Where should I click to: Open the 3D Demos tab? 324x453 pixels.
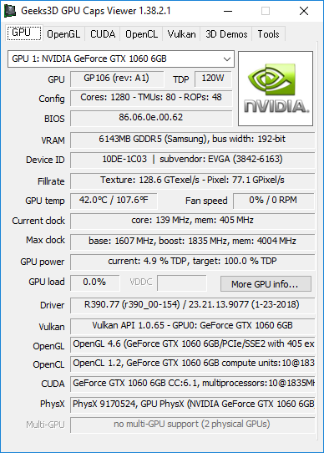coord(226,34)
